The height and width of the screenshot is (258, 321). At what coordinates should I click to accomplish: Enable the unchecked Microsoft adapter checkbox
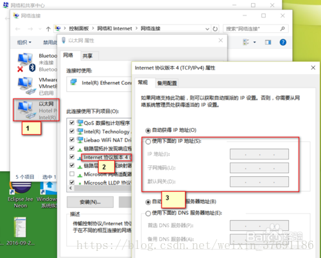72,174
